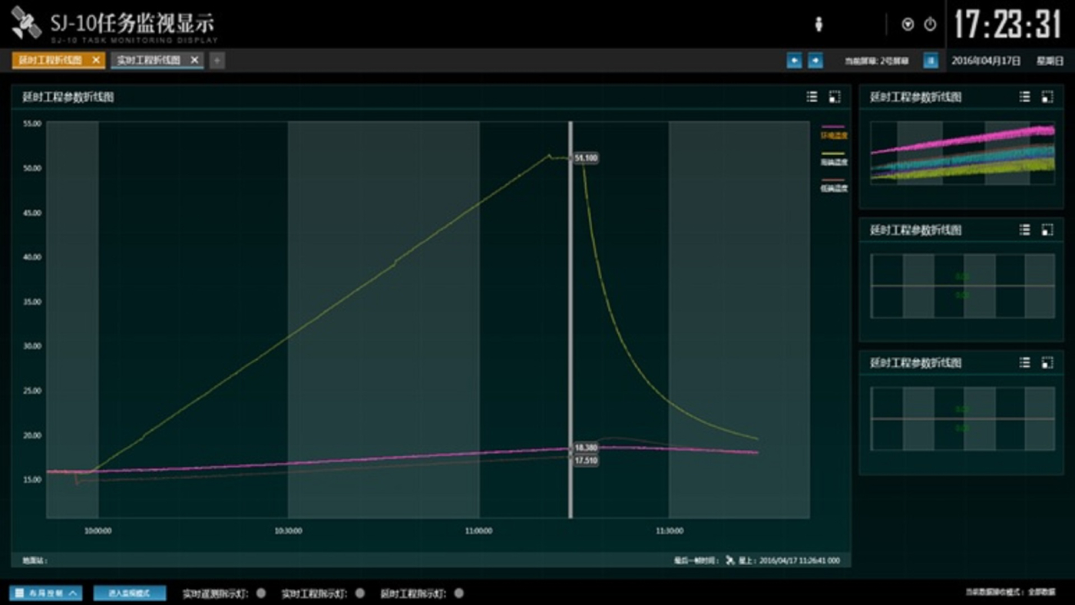Click the 17:23:31 clock display
This screenshot has height=605, width=1075.
point(1007,25)
